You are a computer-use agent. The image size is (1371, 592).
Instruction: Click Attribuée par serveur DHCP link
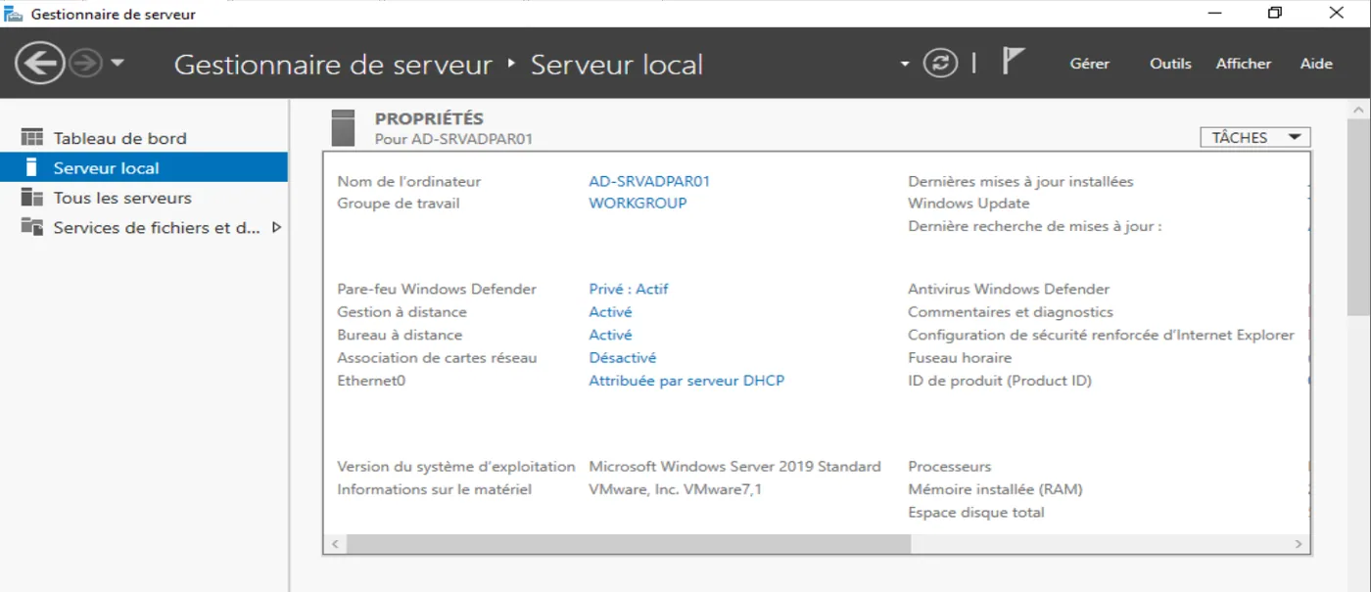tap(686, 381)
